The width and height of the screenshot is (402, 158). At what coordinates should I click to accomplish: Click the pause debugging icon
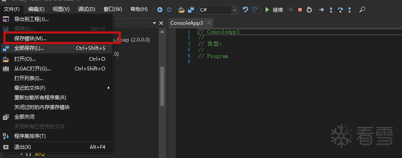click(291, 10)
